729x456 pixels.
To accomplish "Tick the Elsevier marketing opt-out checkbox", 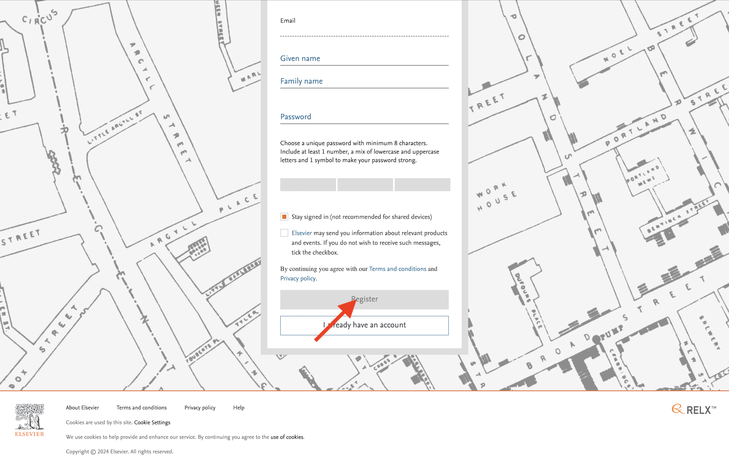I will [284, 233].
